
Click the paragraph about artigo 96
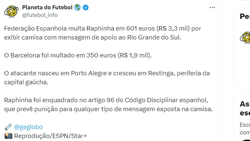click(108, 105)
